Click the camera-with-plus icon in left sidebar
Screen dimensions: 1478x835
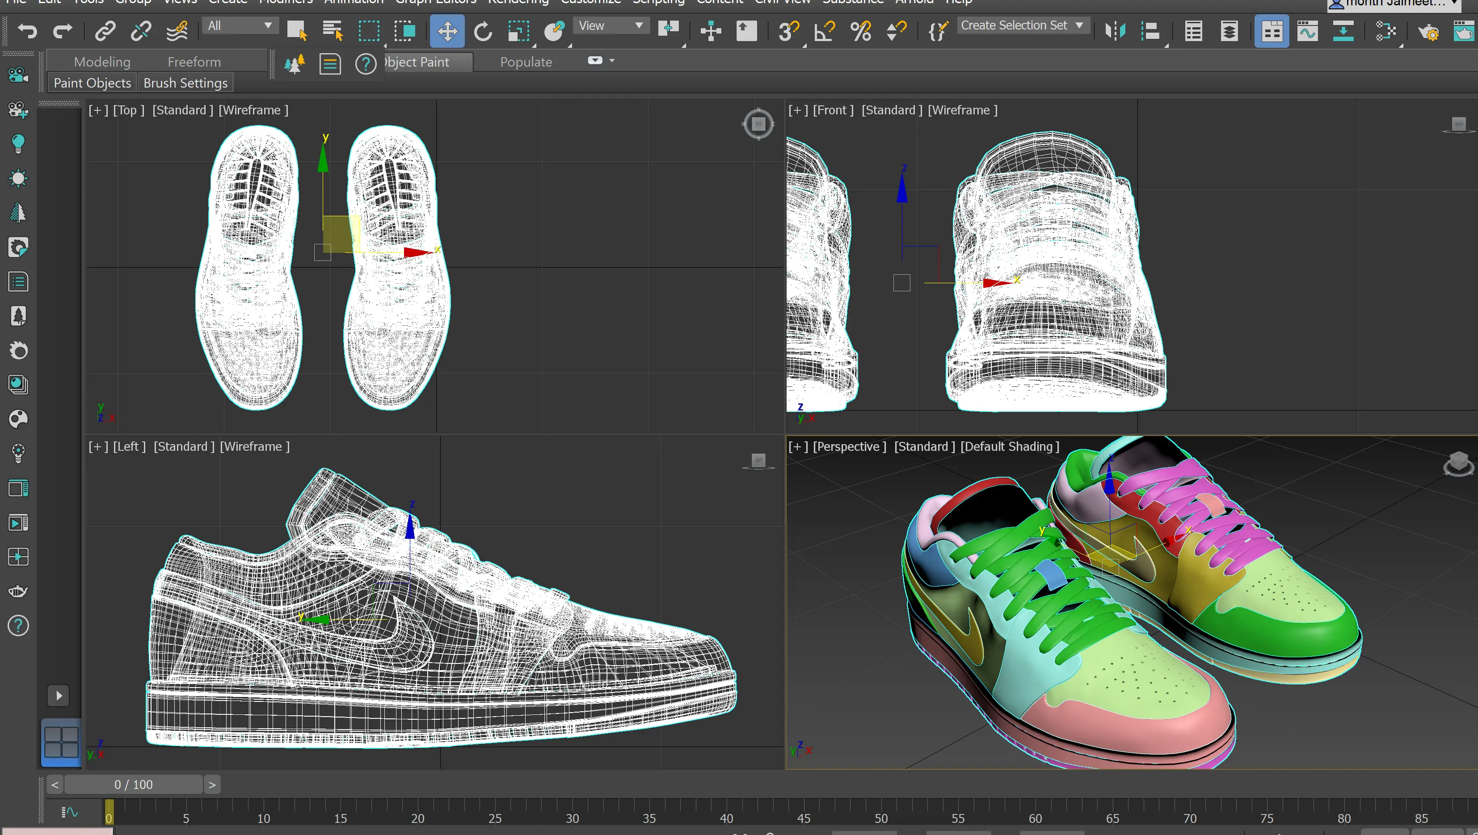click(18, 109)
